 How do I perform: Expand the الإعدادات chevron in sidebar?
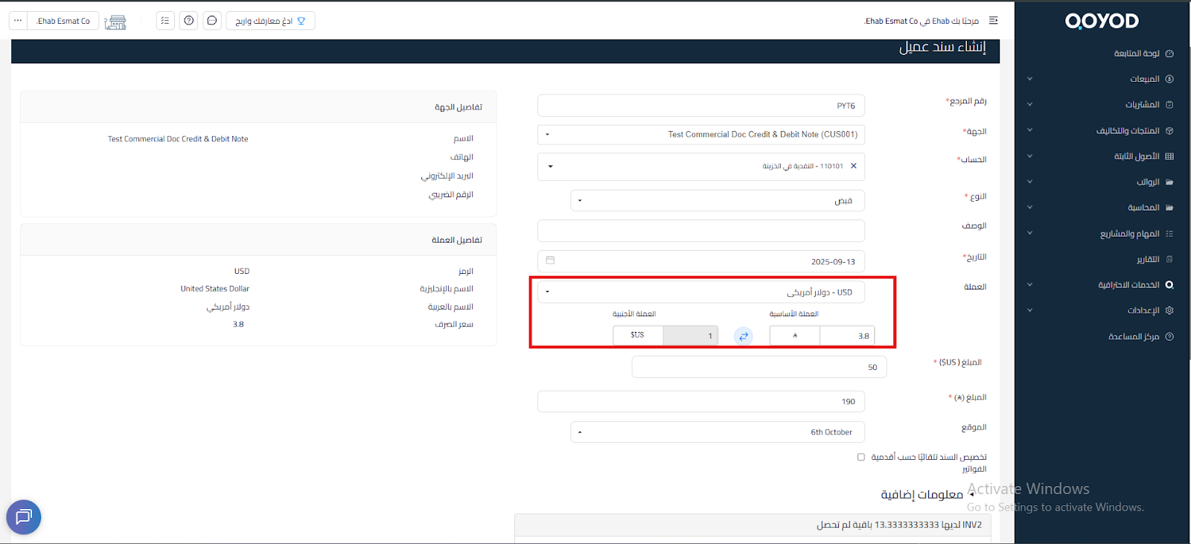coord(1029,310)
